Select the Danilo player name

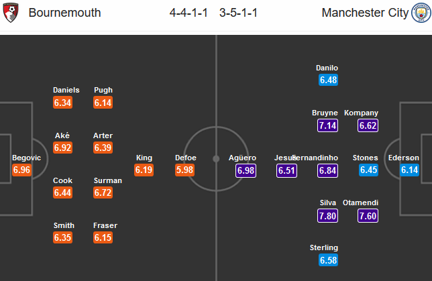coord(327,68)
